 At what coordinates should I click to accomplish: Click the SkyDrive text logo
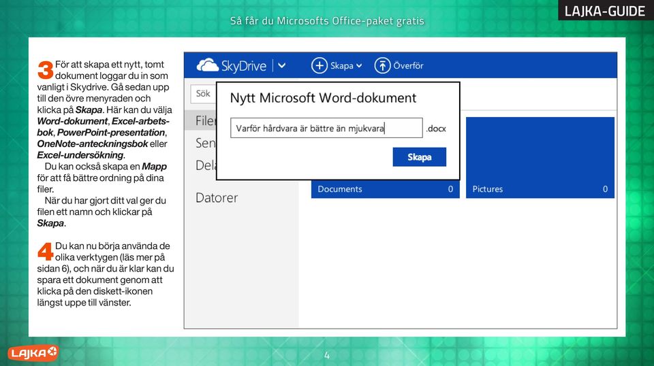pos(244,66)
